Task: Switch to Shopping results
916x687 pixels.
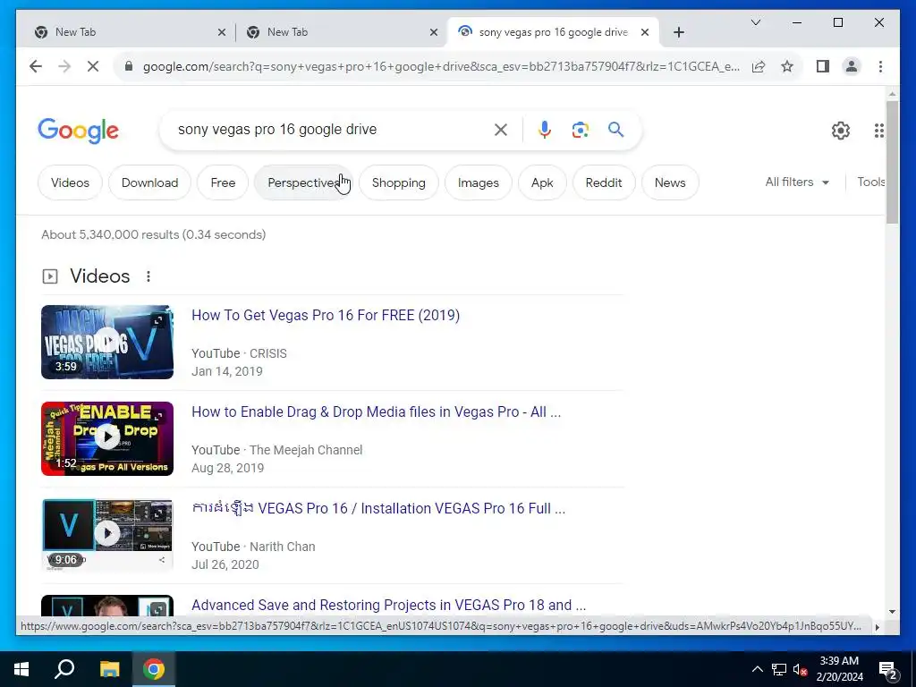Action: click(398, 182)
